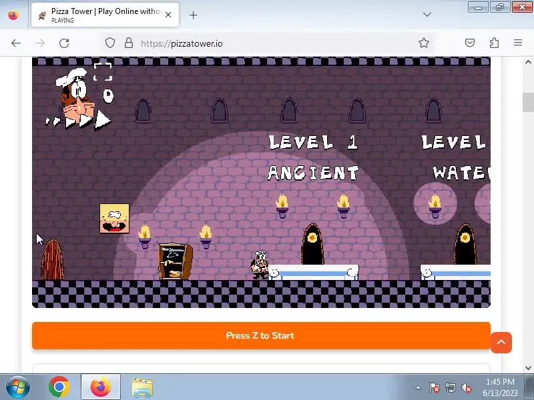Viewport: 534px width, 400px height.
Task: Click the page scrollbar down arrow
Action: [528, 368]
